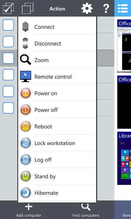Click the Remote control monitor icon
The height and width of the screenshot is (219, 131).
pos(26,76)
